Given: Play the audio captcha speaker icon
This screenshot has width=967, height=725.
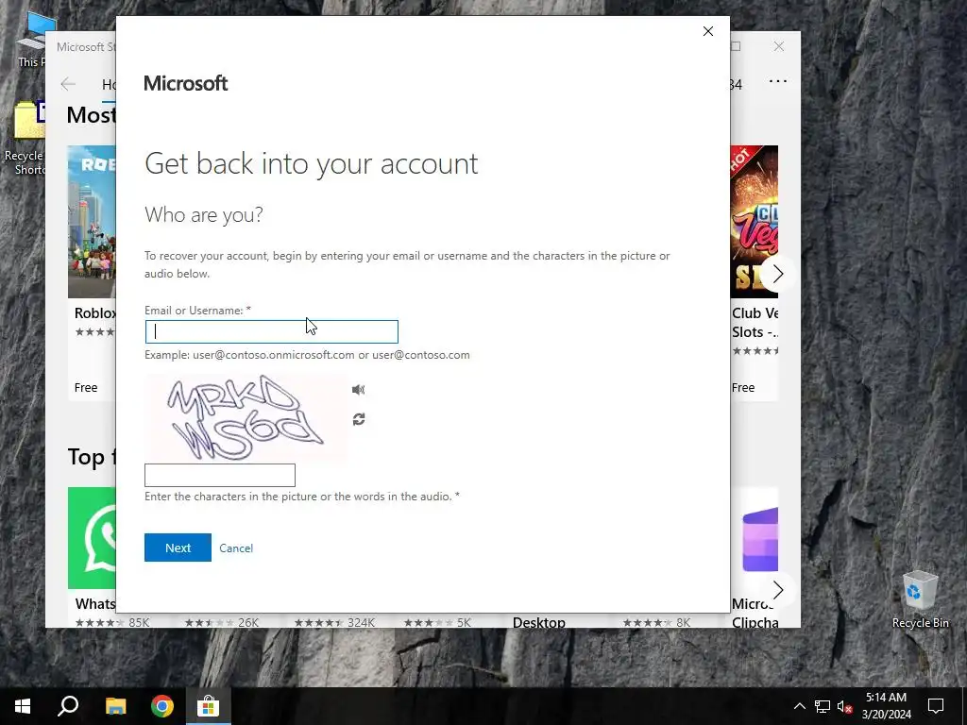Looking at the screenshot, I should click(358, 390).
